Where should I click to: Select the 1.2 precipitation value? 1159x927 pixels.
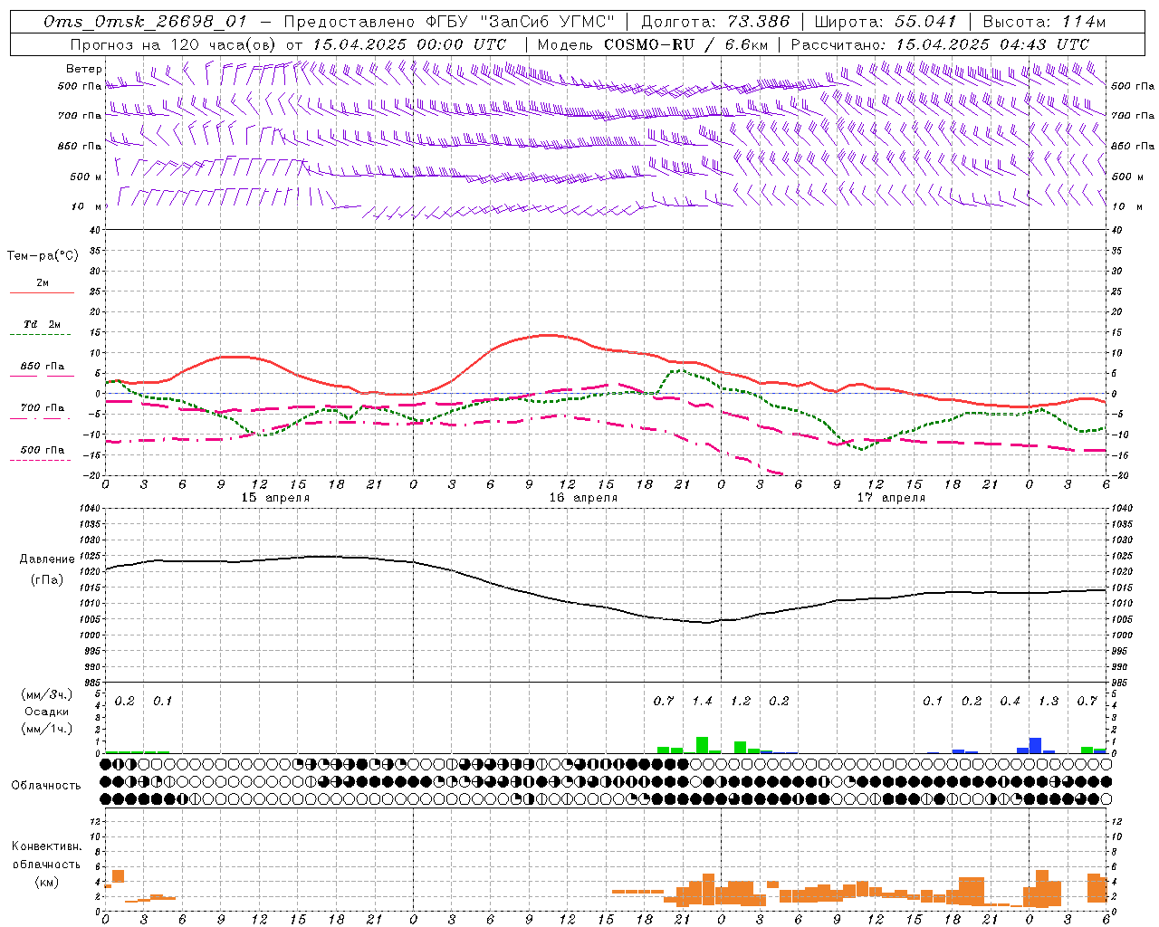coord(741,701)
